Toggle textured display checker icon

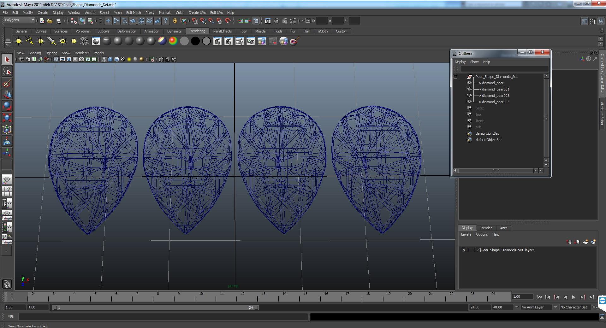[123, 59]
